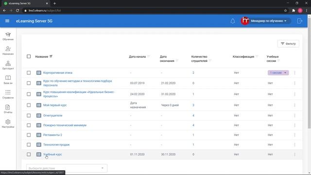Viewport: 311px width, 175px height.
Task: Click course icon beside Корпоративная этика
Action: [39, 73]
